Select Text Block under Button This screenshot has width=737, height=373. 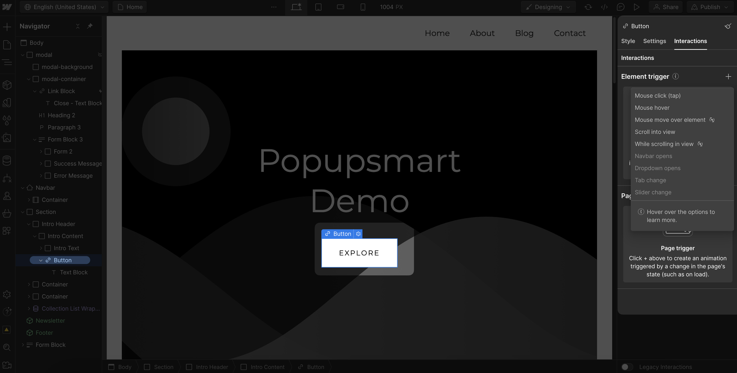click(74, 272)
